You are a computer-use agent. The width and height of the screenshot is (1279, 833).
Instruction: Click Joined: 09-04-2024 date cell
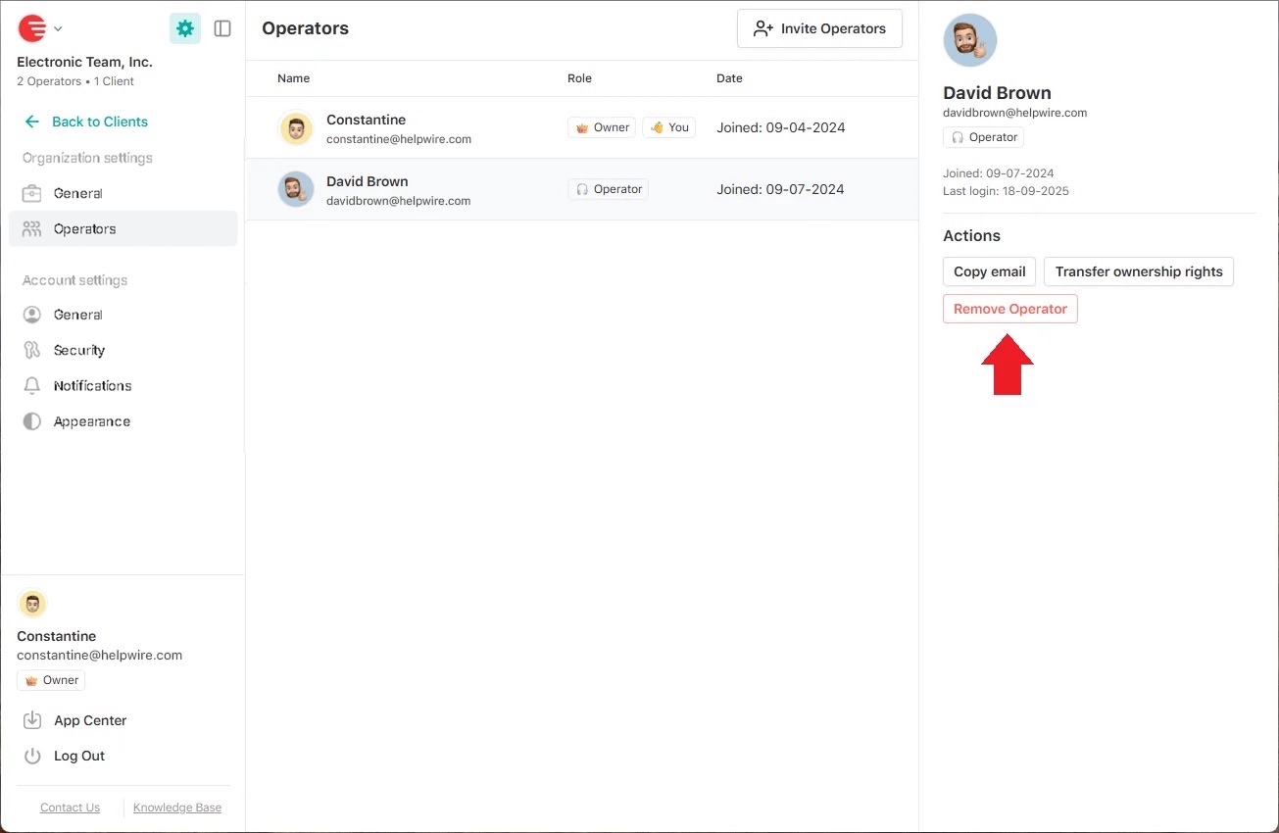[x=780, y=127]
